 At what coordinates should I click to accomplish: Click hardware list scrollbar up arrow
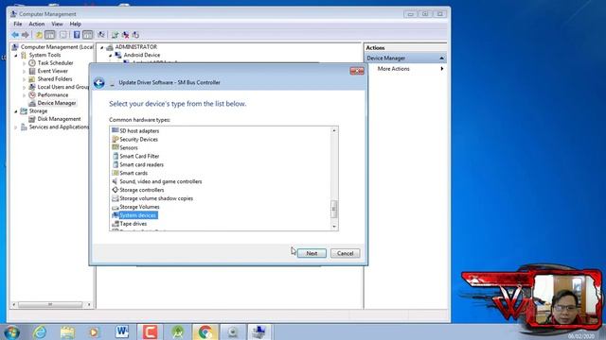point(334,130)
